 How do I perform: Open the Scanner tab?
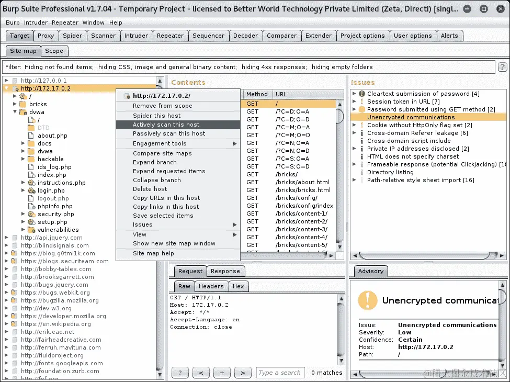[103, 36]
